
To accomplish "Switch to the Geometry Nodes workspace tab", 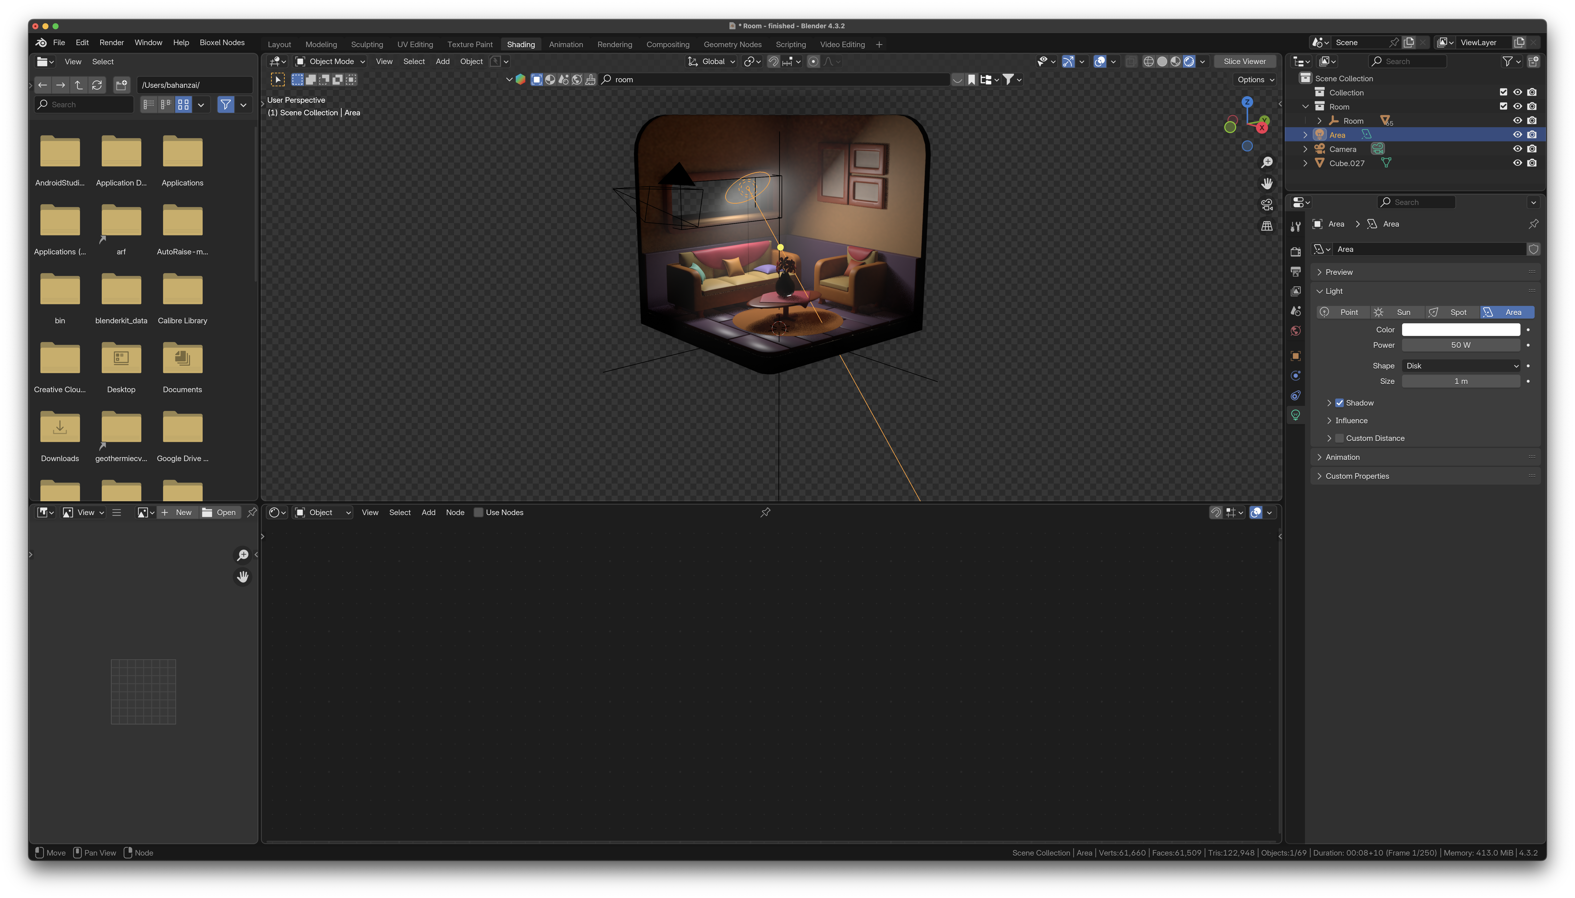I will (733, 44).
